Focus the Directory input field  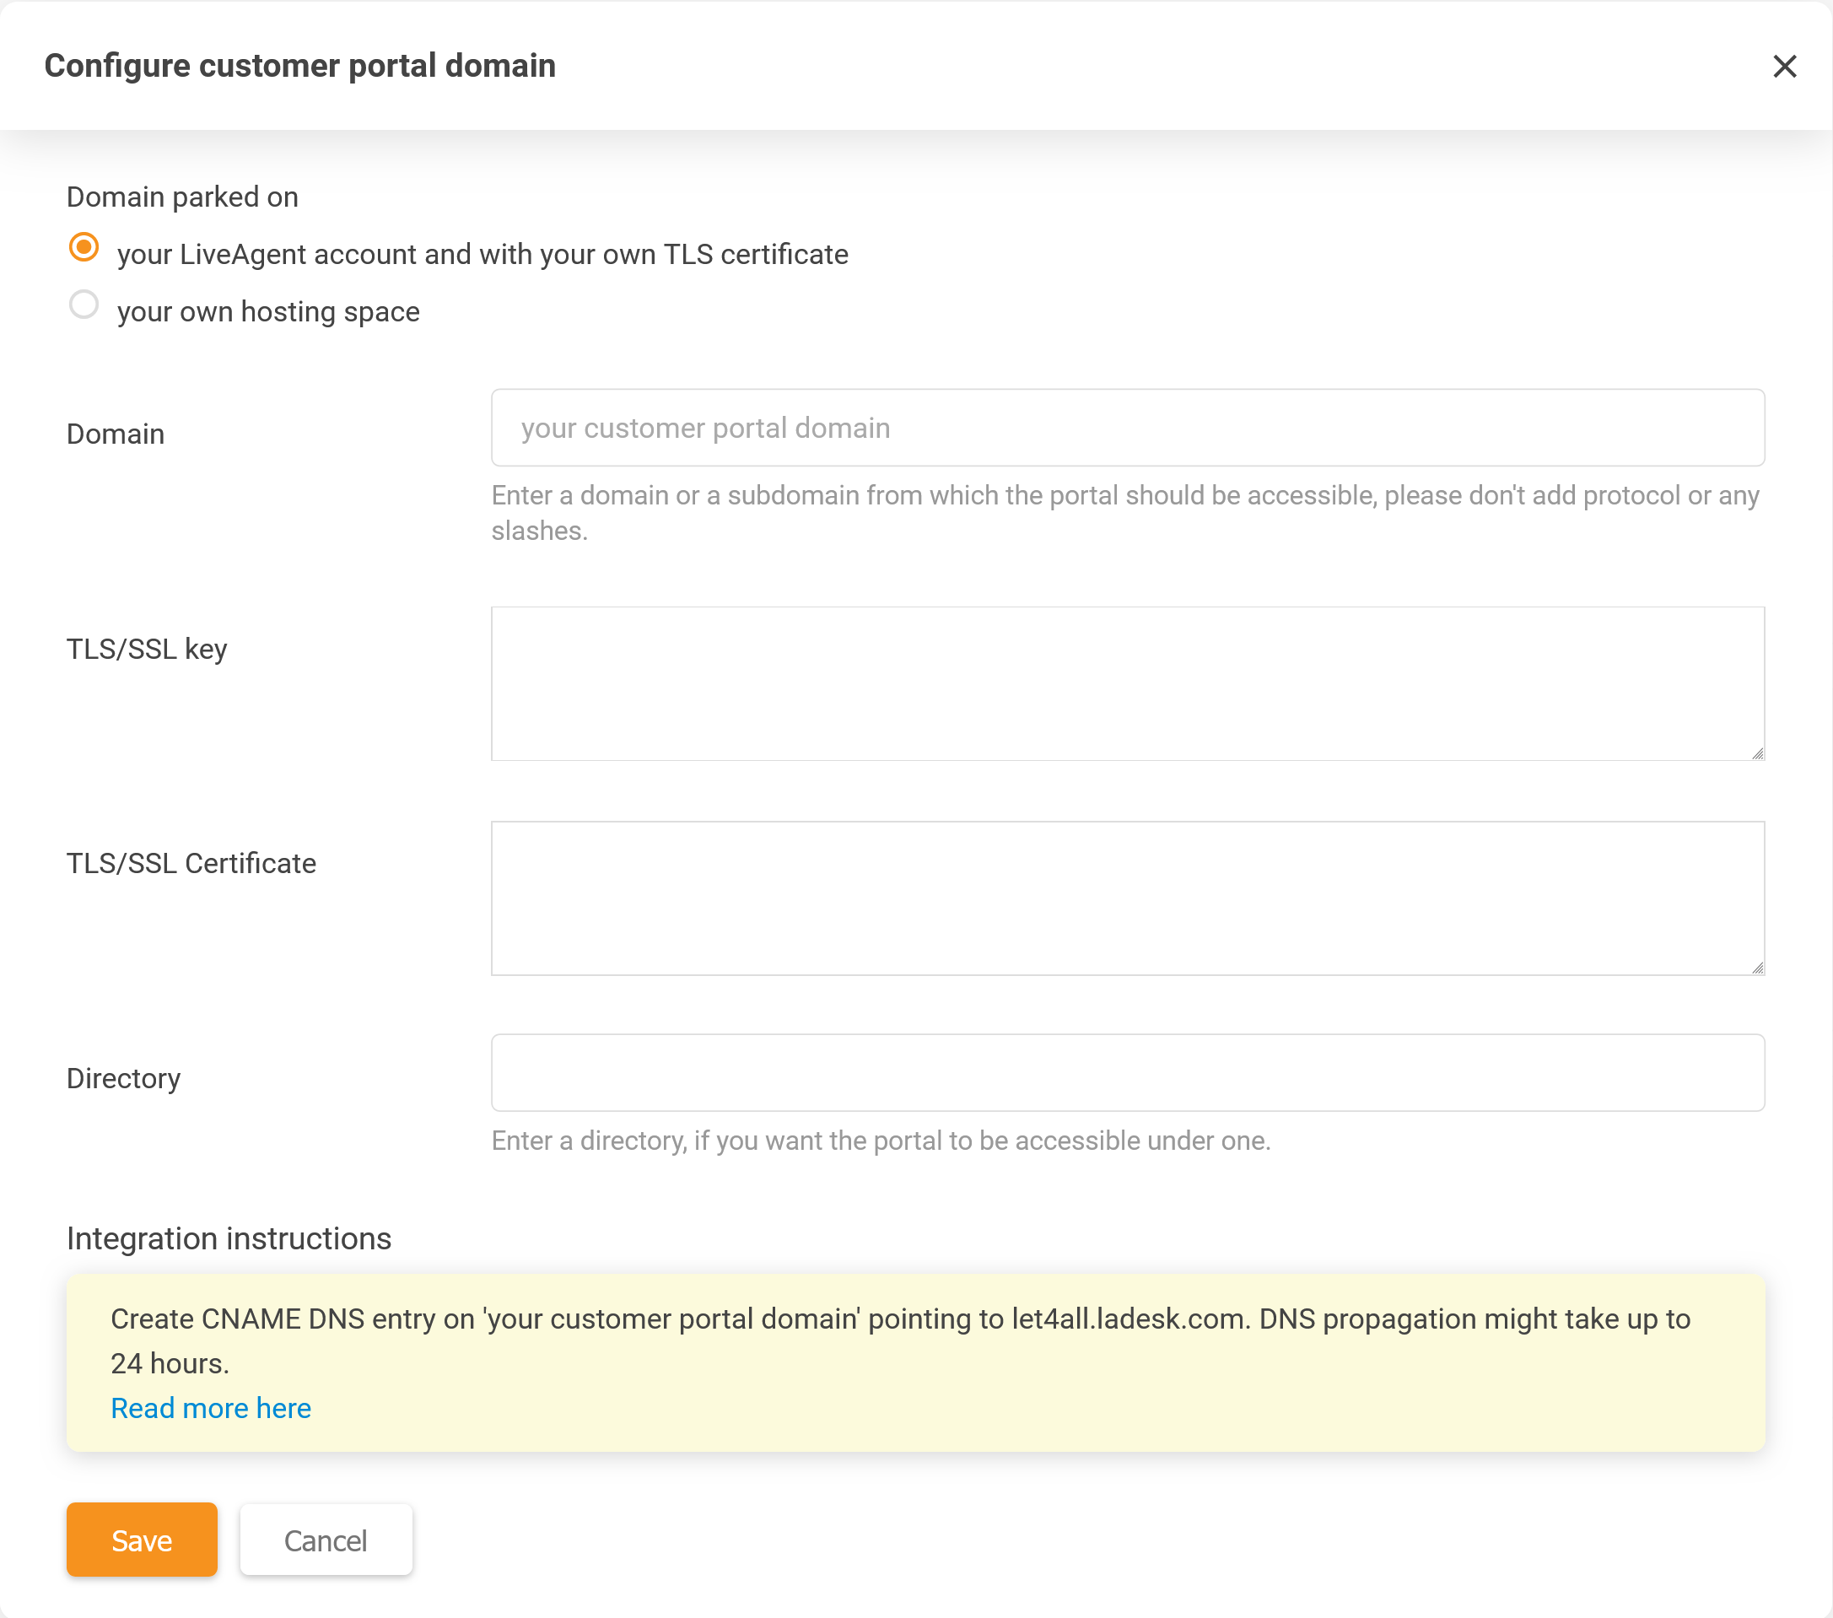tap(1127, 1073)
